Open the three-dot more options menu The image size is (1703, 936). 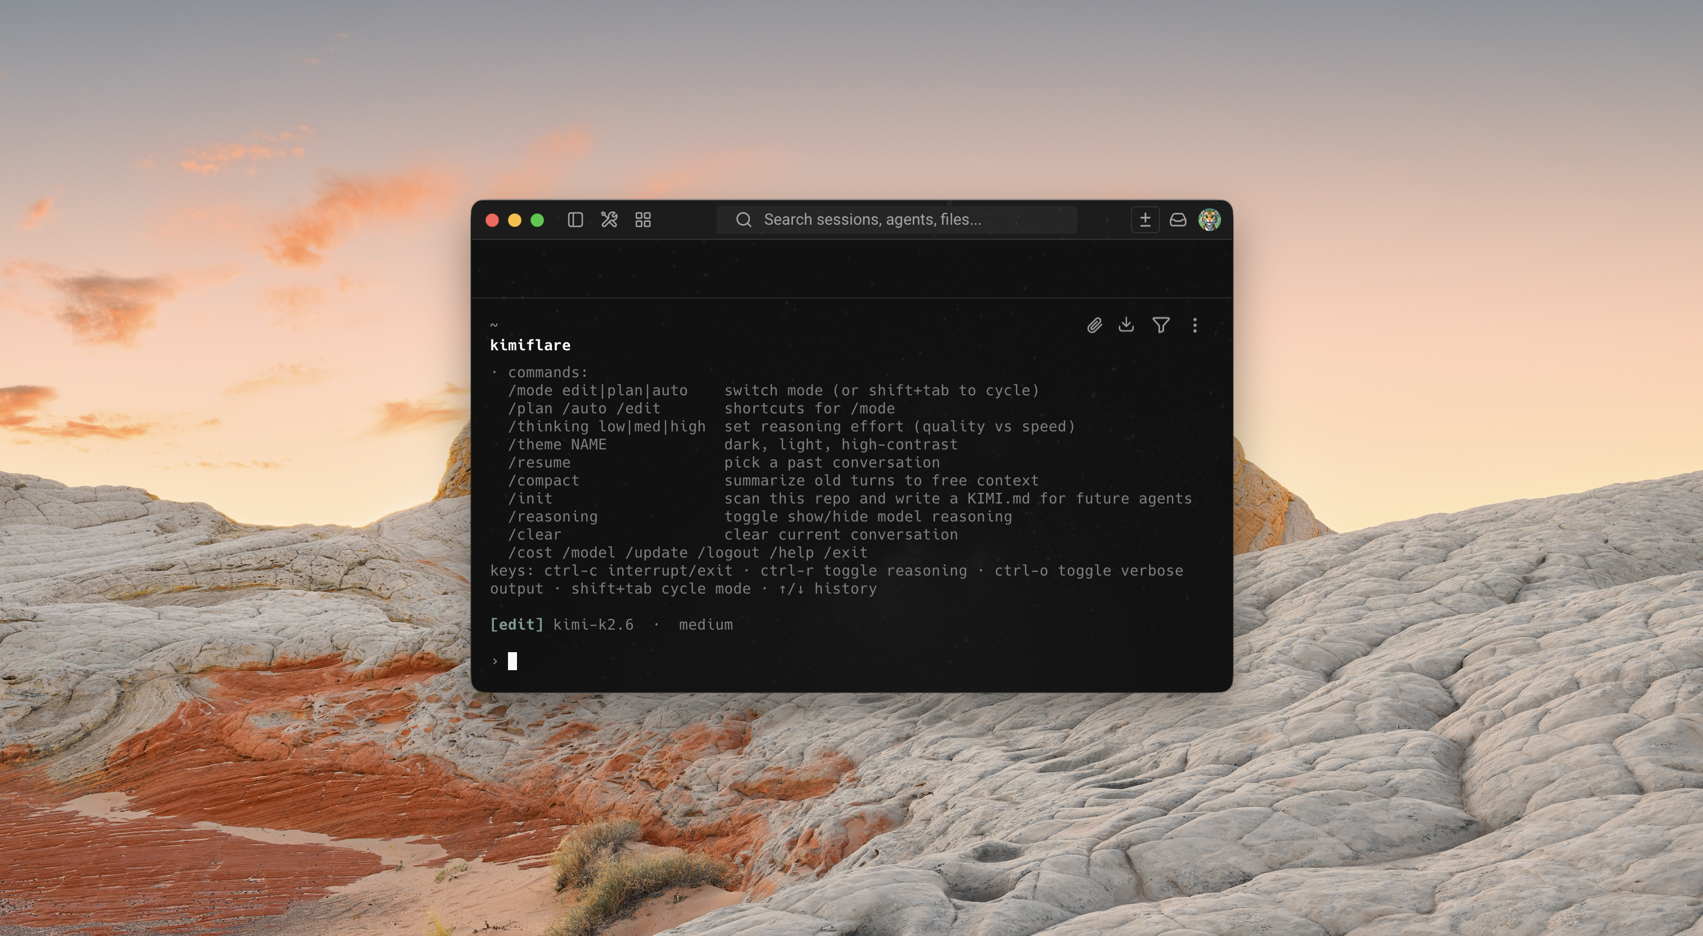[1194, 325]
